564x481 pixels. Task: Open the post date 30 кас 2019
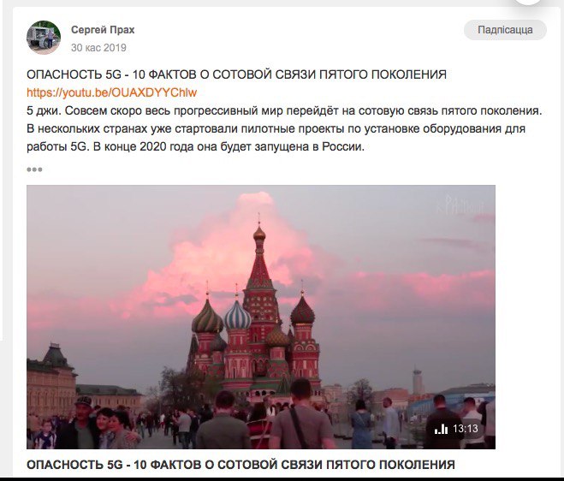[x=98, y=48]
